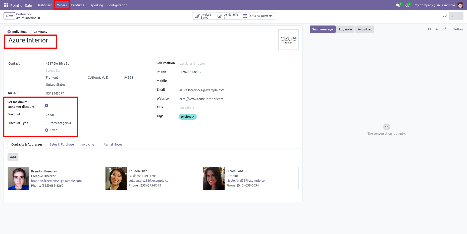
Task: Open the main apps grid menu
Action: point(6,5)
